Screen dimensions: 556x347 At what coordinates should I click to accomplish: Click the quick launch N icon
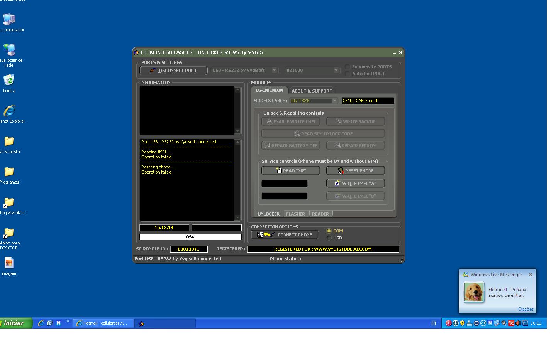click(58, 323)
